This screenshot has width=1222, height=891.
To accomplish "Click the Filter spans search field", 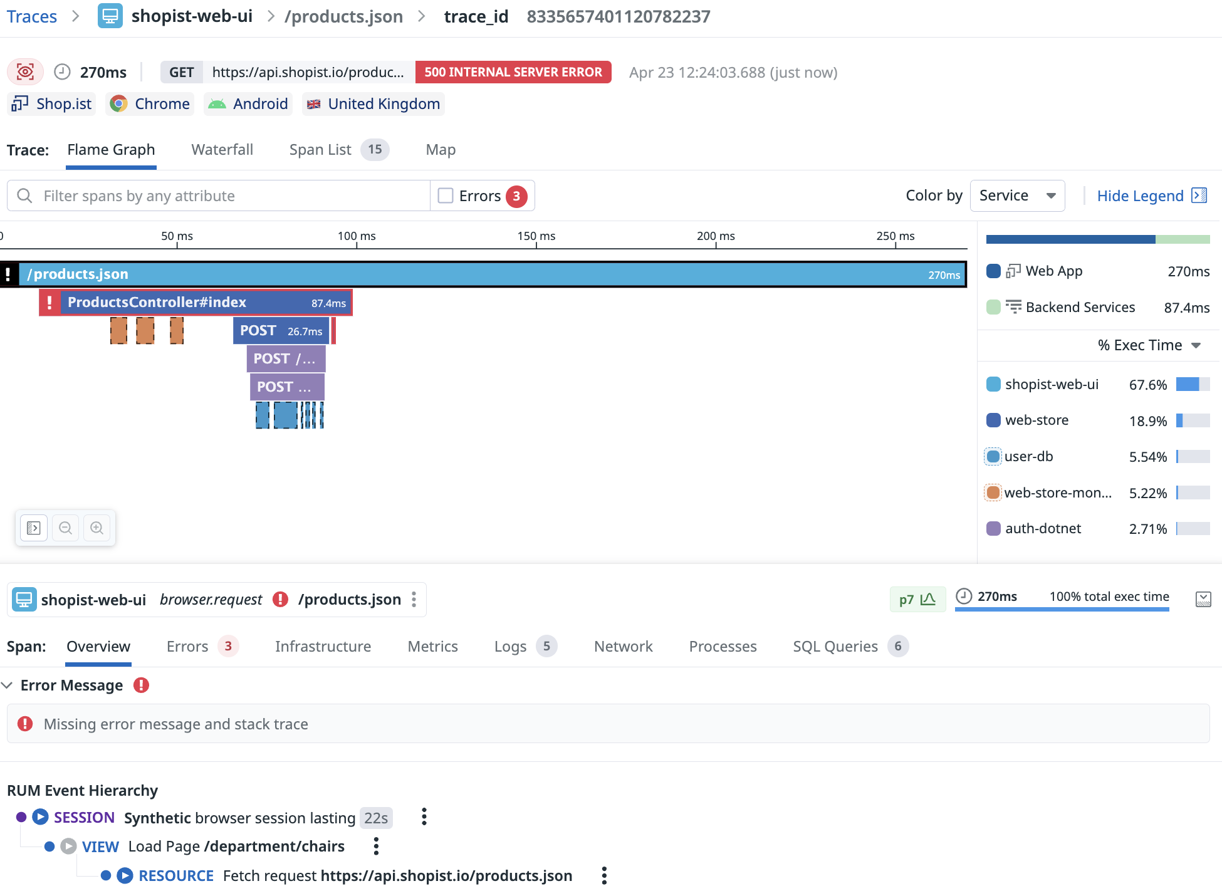I will (x=219, y=196).
